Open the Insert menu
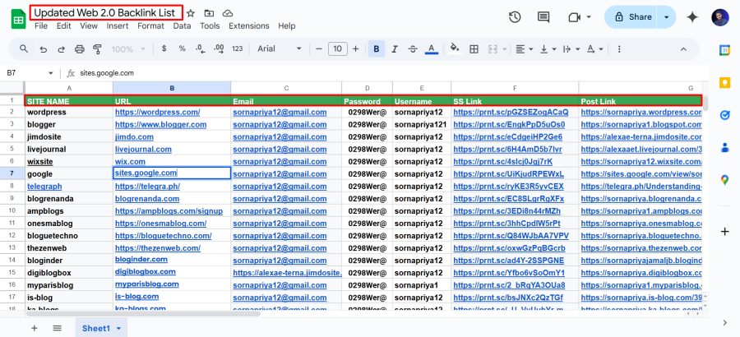 [118, 26]
